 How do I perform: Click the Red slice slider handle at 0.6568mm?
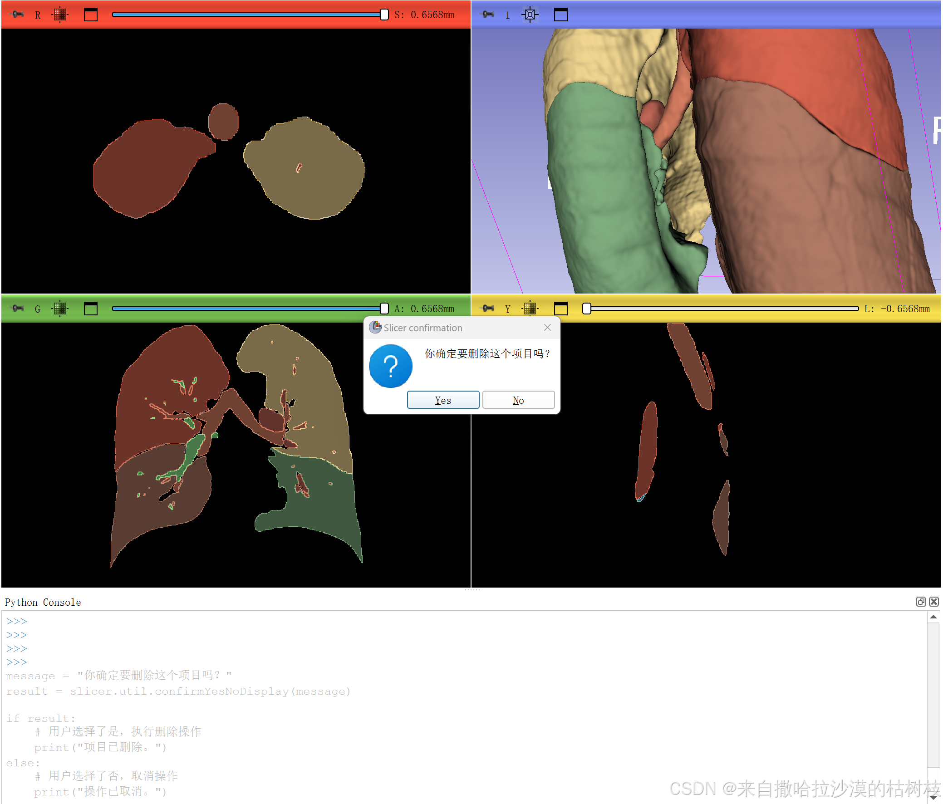pos(383,15)
